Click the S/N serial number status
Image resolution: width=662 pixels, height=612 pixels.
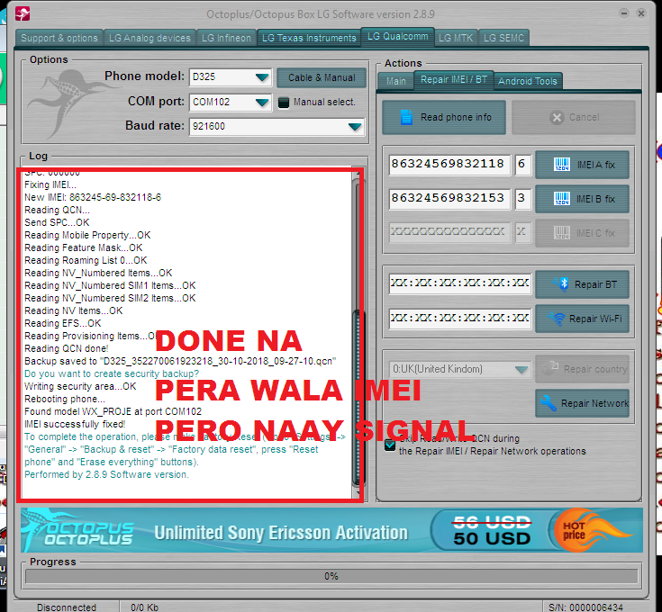point(586,607)
